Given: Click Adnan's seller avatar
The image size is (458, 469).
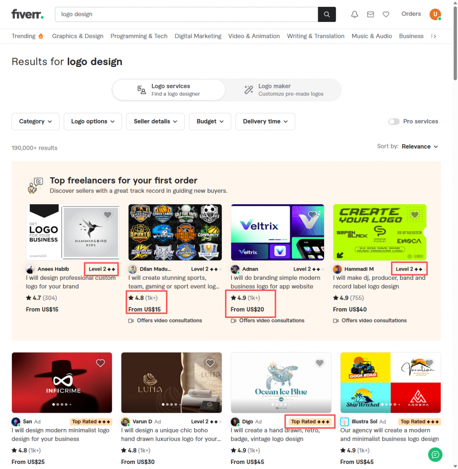Looking at the screenshot, I should [x=235, y=269].
